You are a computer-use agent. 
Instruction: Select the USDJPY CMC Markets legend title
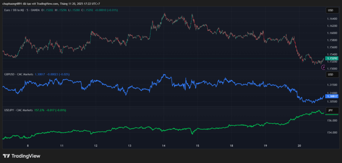pos(18,110)
